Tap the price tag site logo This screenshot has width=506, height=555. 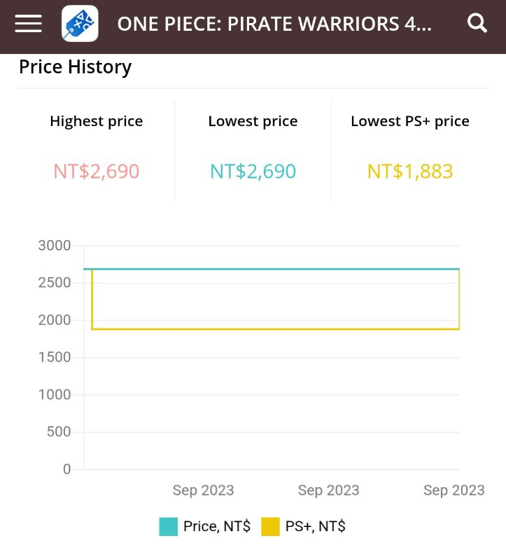[x=80, y=24]
